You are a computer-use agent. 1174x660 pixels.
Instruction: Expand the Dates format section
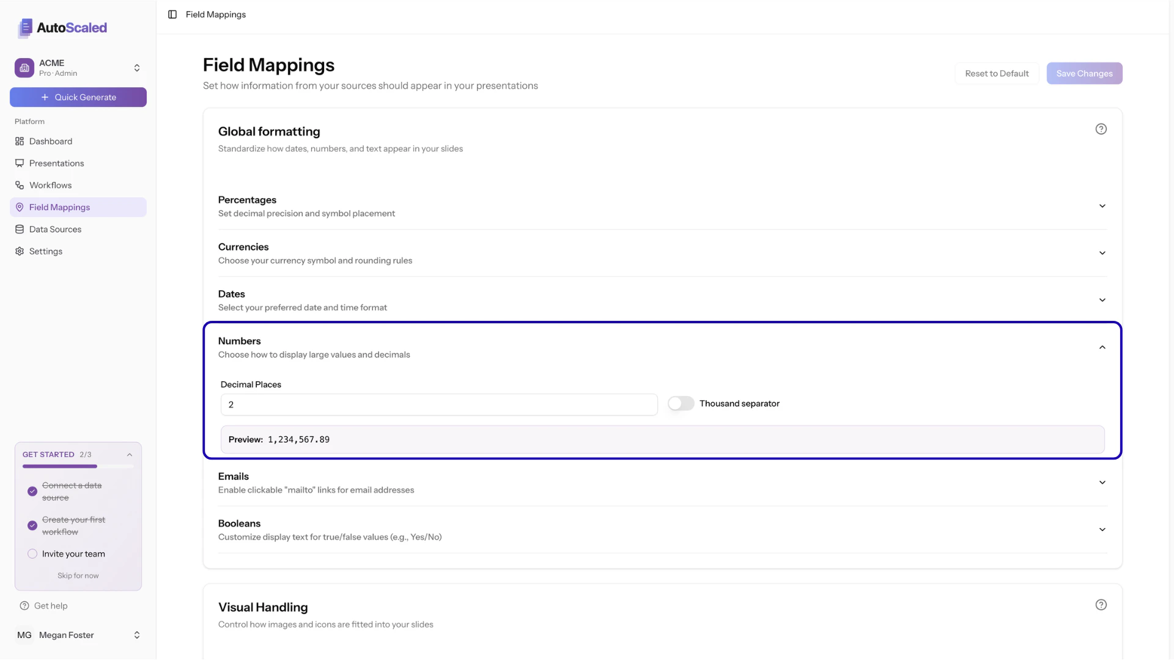[1102, 300]
